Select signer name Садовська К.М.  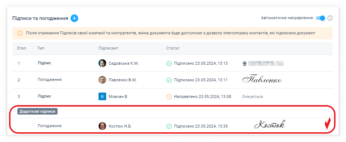pyautogui.click(x=123, y=63)
